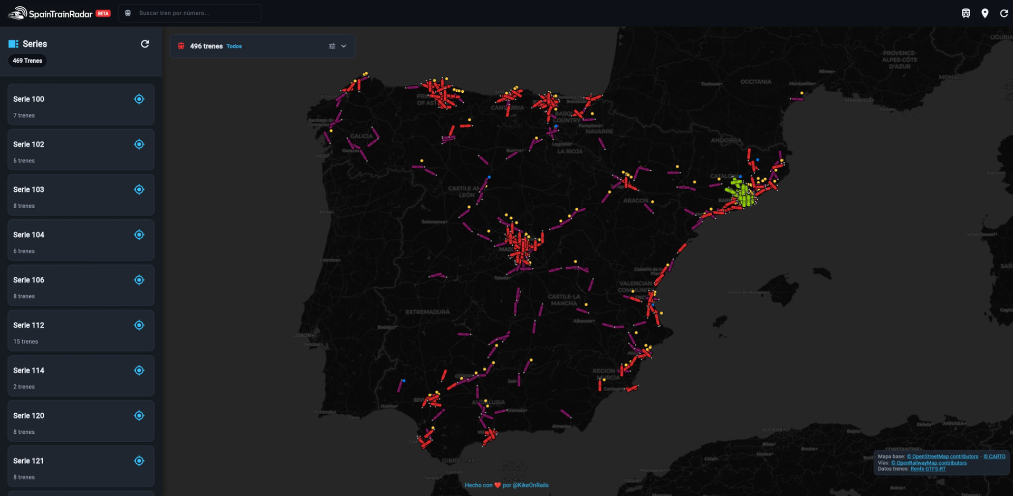
Task: Open the location pin icon in top bar
Action: coord(985,13)
